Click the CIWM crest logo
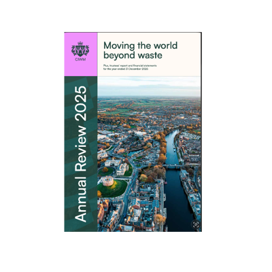Screen dimensions: 272x272 point(80,52)
